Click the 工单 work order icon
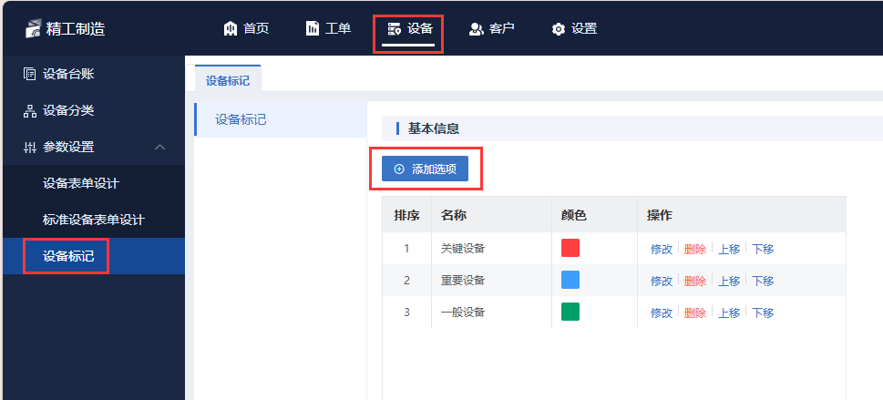This screenshot has width=883, height=400. click(x=312, y=29)
